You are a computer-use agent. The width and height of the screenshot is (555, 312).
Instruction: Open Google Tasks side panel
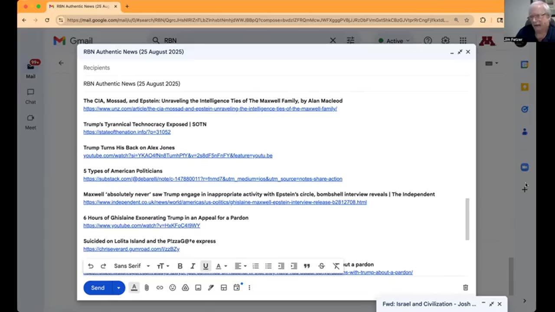(x=525, y=110)
